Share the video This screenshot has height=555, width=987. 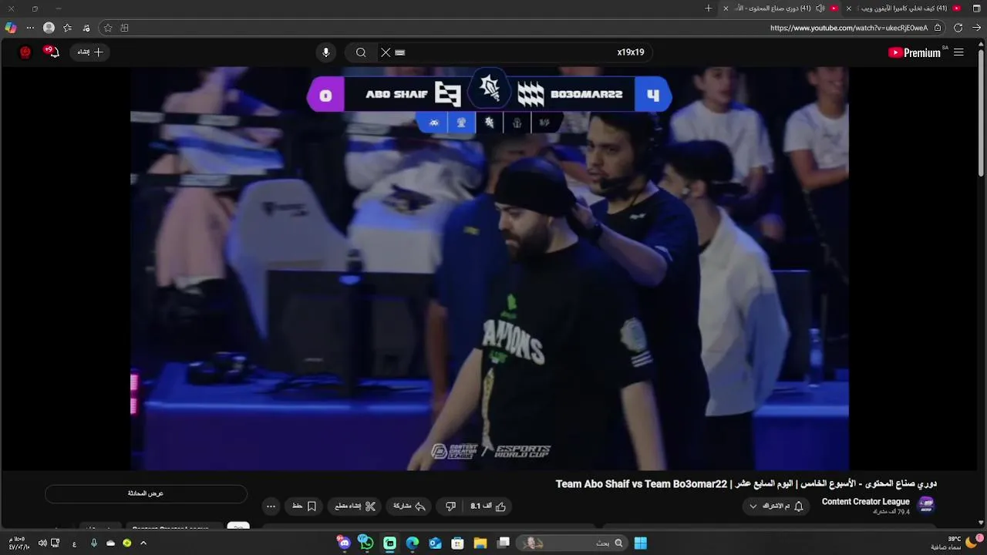pyautogui.click(x=409, y=506)
